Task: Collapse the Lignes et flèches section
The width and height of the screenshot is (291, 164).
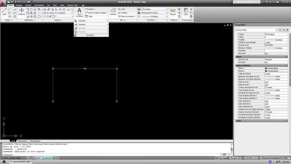Action: pos(286,66)
